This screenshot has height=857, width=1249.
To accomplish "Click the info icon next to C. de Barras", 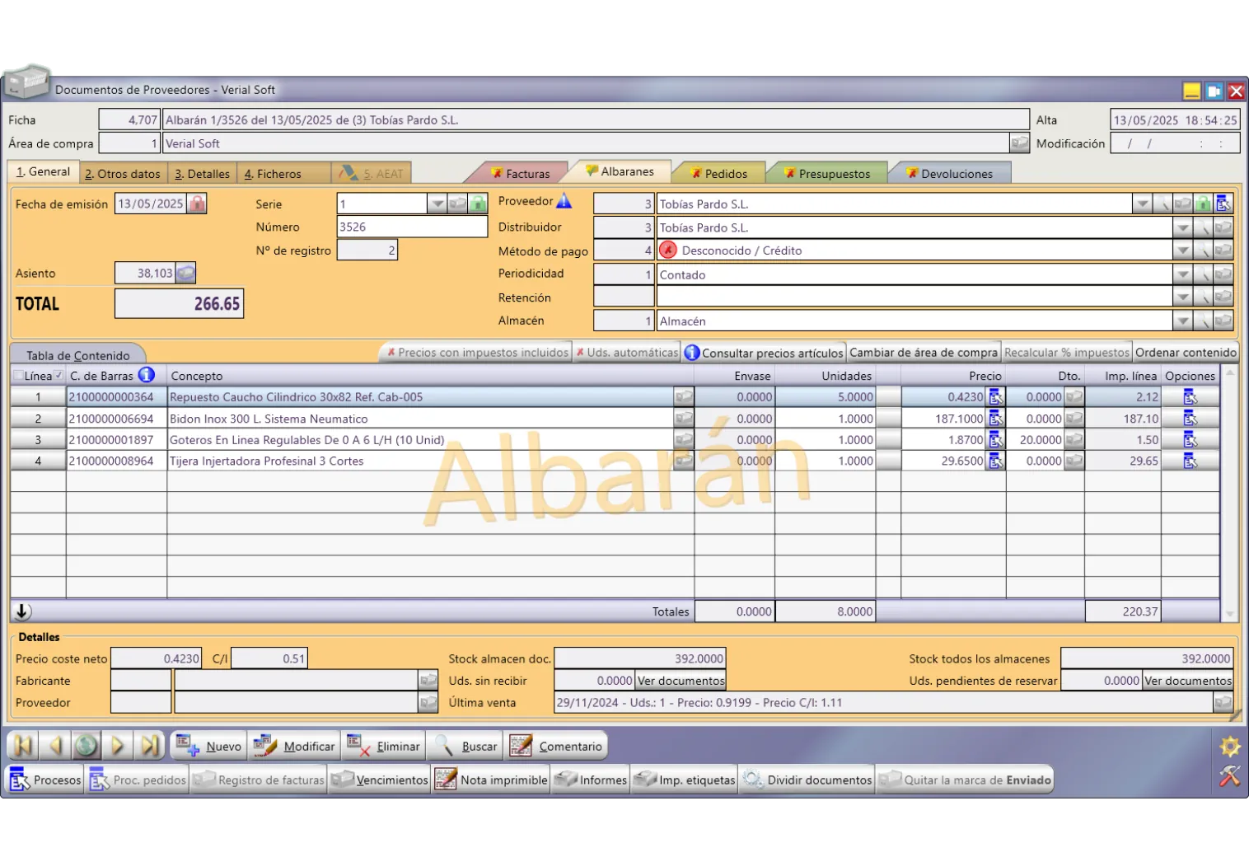I will pyautogui.click(x=147, y=375).
